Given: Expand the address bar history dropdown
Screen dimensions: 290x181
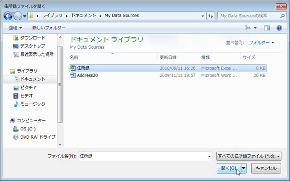Looking at the screenshot, I should 203,16.
